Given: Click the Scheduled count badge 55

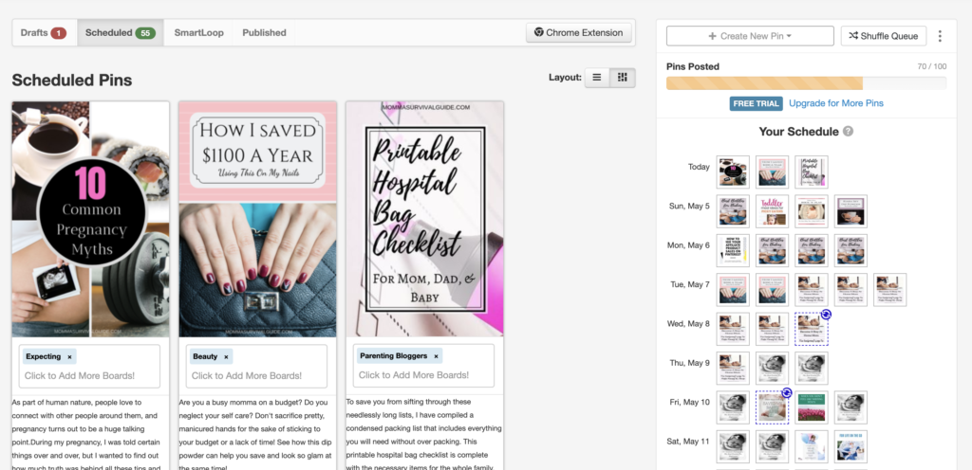Looking at the screenshot, I should point(145,33).
